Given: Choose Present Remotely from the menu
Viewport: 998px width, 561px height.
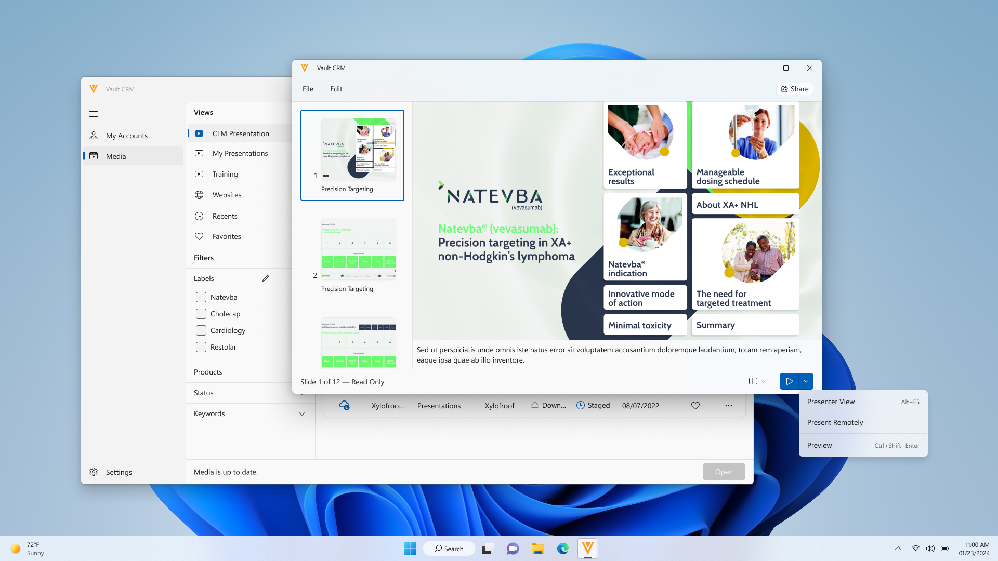Looking at the screenshot, I should (835, 422).
